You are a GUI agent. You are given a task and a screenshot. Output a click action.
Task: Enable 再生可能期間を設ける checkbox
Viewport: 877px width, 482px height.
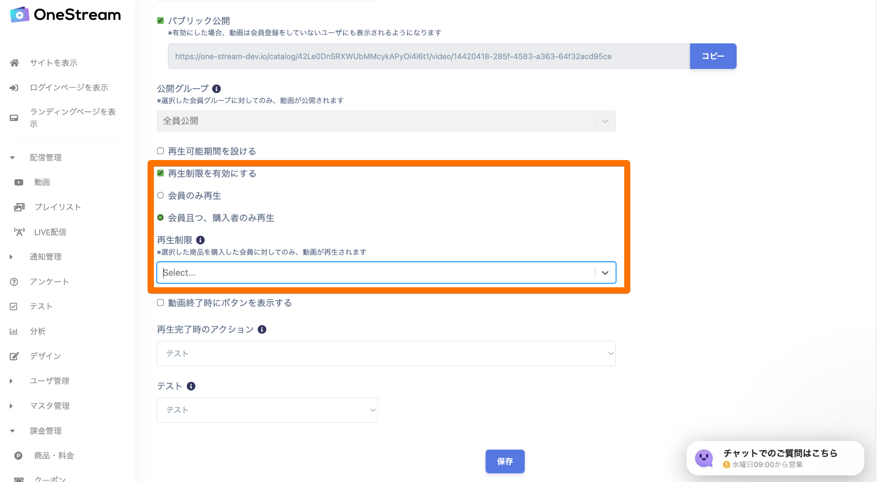click(x=161, y=151)
